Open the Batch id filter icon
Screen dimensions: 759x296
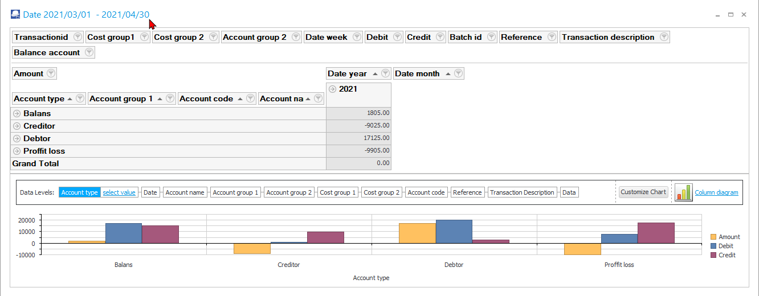491,37
